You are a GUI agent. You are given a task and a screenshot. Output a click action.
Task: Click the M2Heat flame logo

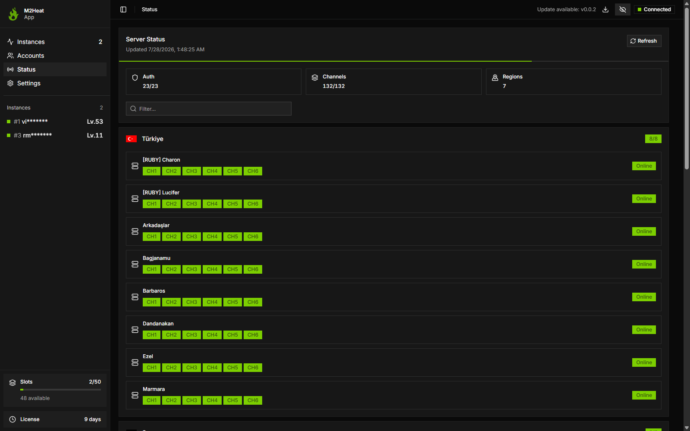point(13,14)
